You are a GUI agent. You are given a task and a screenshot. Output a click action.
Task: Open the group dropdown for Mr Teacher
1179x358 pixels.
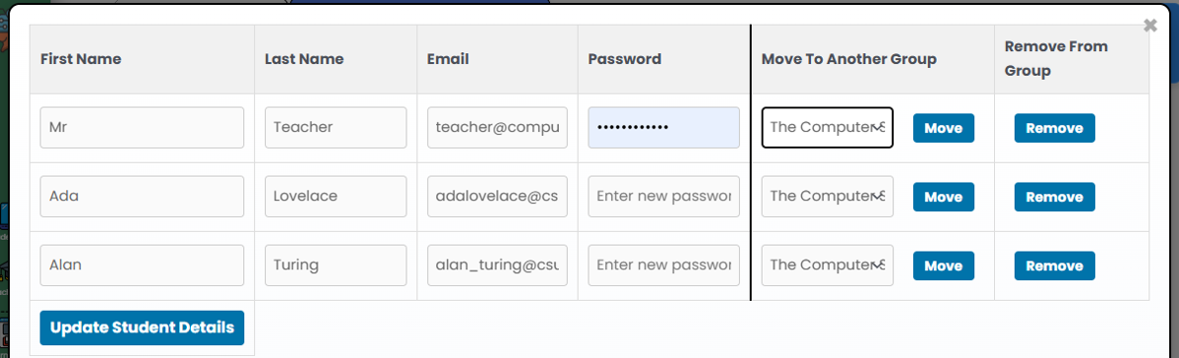coord(827,128)
